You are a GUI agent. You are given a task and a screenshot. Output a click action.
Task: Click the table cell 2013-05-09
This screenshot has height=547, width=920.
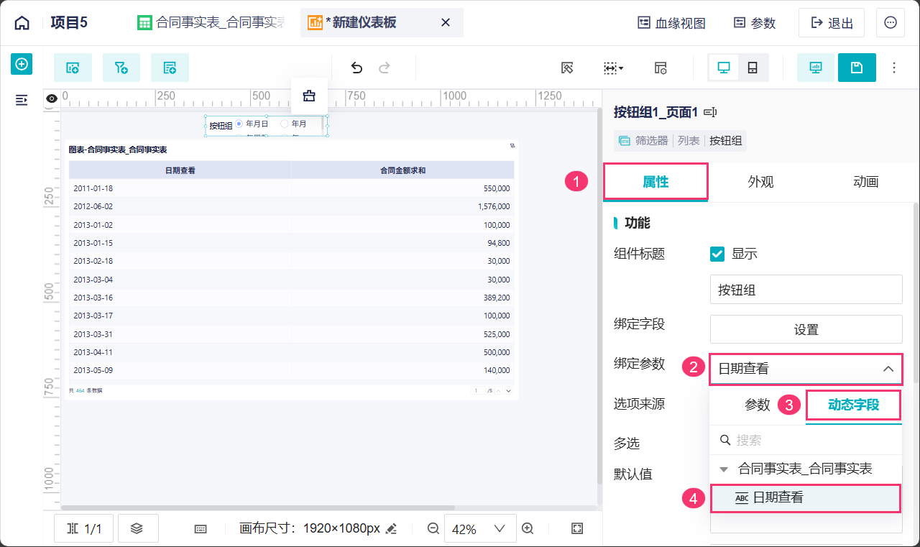93,370
